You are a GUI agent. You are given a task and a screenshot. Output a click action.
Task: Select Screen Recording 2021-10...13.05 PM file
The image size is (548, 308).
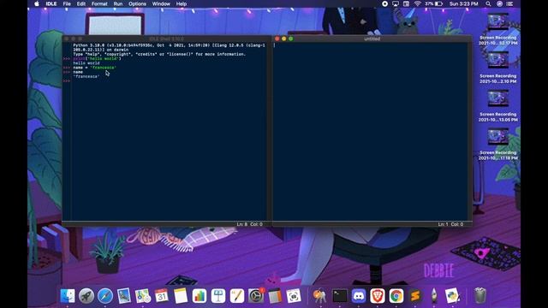click(498, 106)
